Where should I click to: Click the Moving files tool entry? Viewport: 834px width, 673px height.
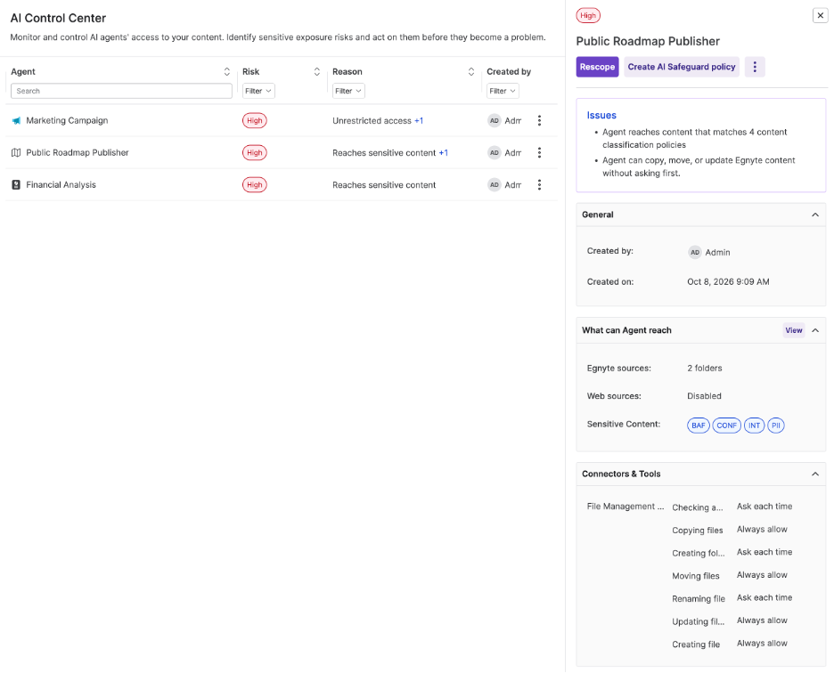tap(696, 576)
